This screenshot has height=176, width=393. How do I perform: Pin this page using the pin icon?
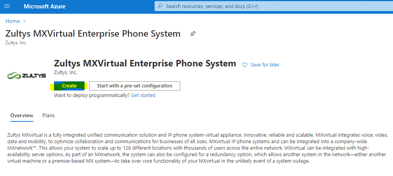tap(192, 34)
